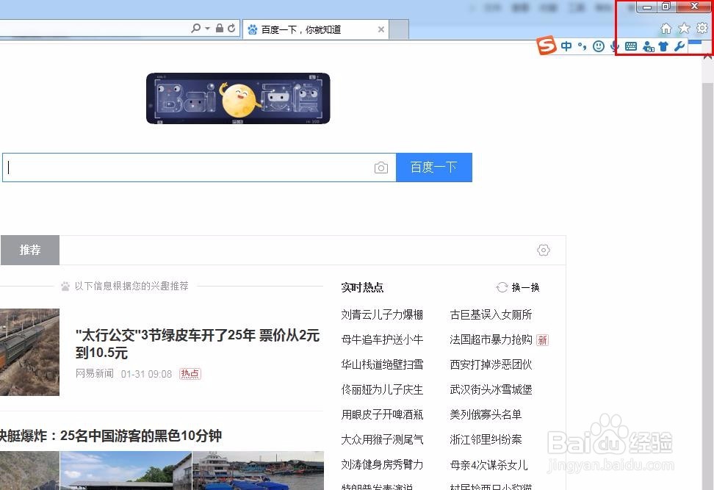Select the 推荐 feed tab
Screen dimensions: 714x490
pyautogui.click(x=30, y=250)
